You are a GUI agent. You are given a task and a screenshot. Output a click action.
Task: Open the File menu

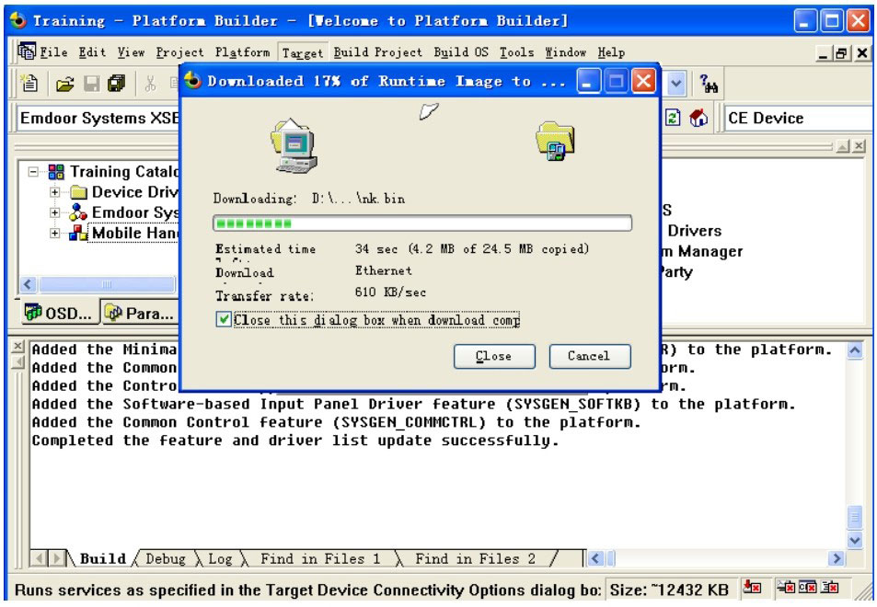point(53,52)
